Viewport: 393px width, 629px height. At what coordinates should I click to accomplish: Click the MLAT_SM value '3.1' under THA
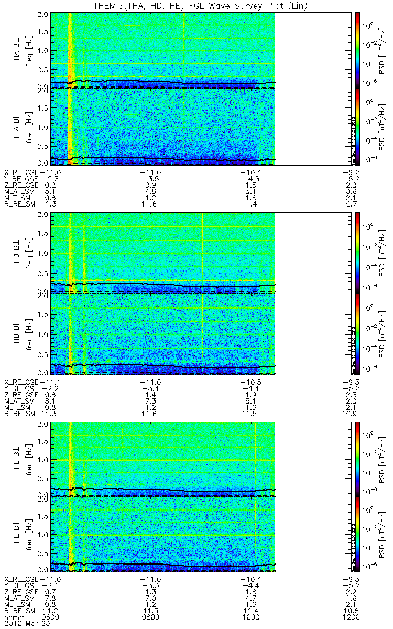250,192
